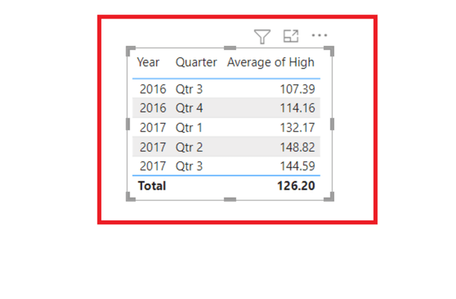The width and height of the screenshot is (456, 299).
Task: Select the Qtr 4 cell for 2016
Action: click(x=189, y=108)
